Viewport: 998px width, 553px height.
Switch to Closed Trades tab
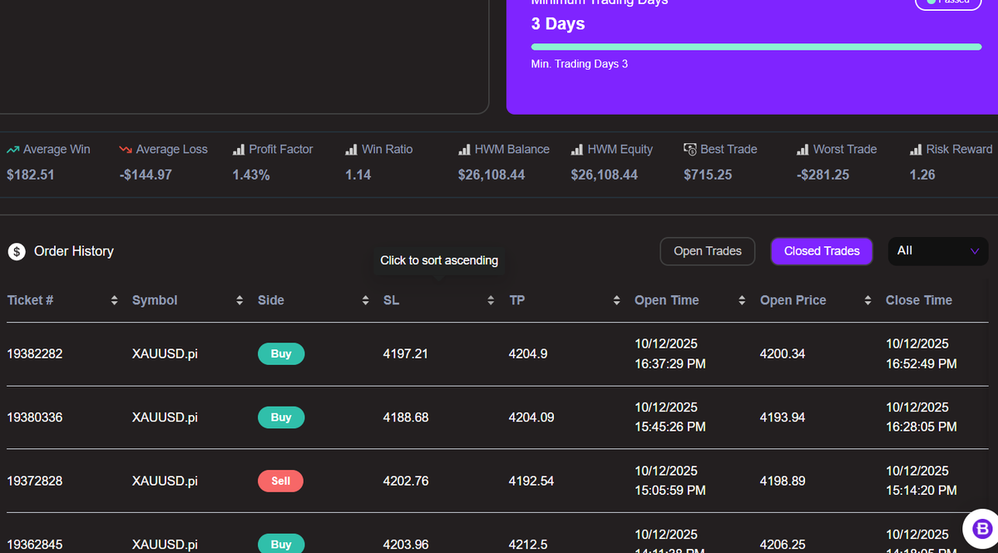(822, 251)
